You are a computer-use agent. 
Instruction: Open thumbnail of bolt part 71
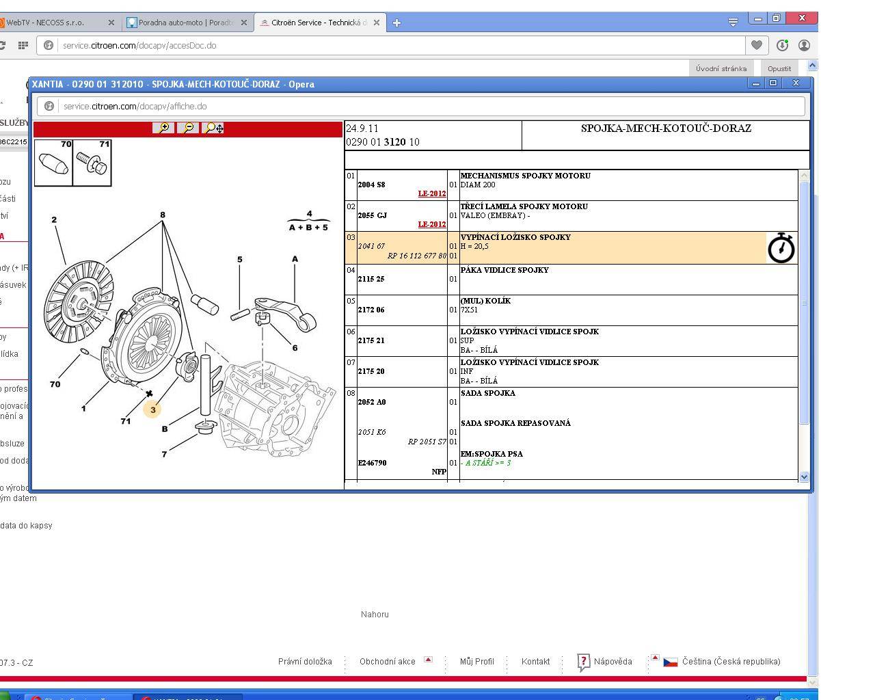click(92, 163)
